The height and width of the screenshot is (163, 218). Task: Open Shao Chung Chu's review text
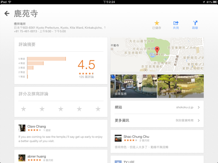pos(142,147)
